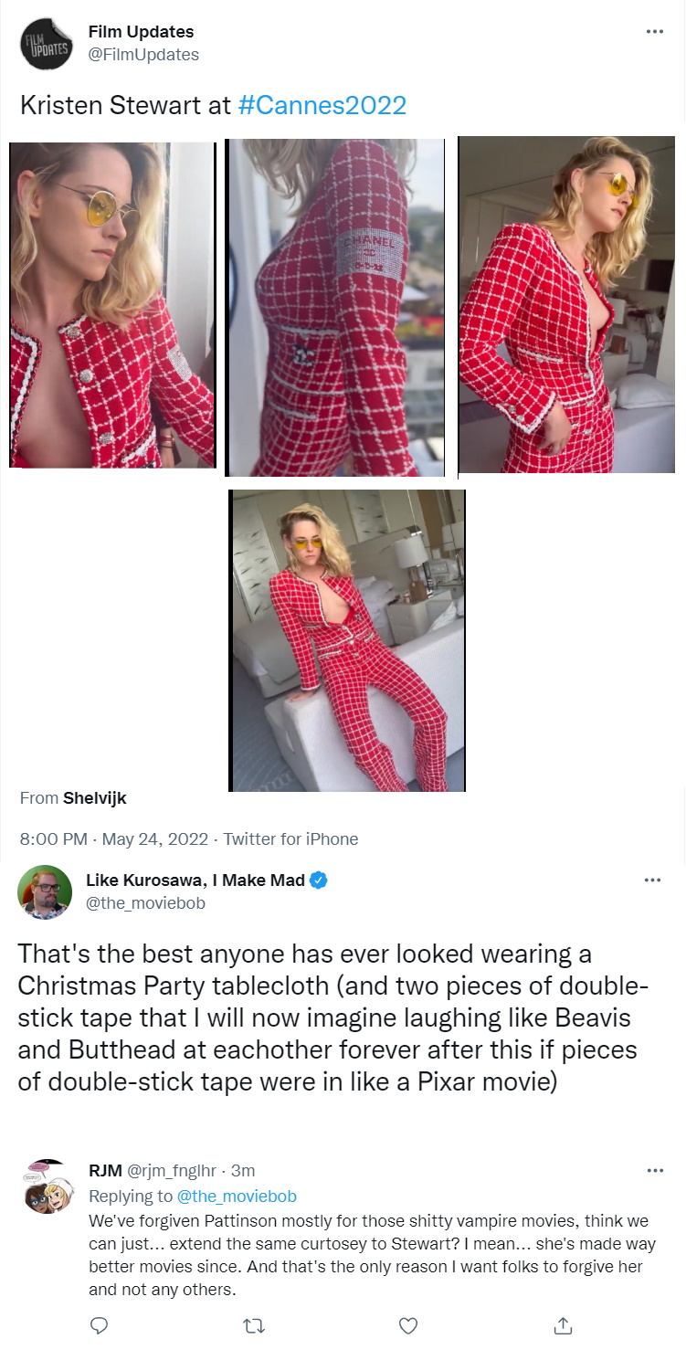Open more options on RJM's reply
Image resolution: width=686 pixels, height=1360 pixels.
[653, 1170]
